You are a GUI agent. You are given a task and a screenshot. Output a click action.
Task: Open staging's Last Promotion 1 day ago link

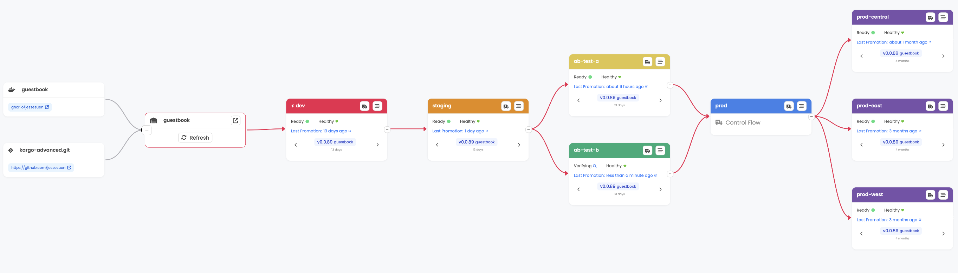coord(460,131)
